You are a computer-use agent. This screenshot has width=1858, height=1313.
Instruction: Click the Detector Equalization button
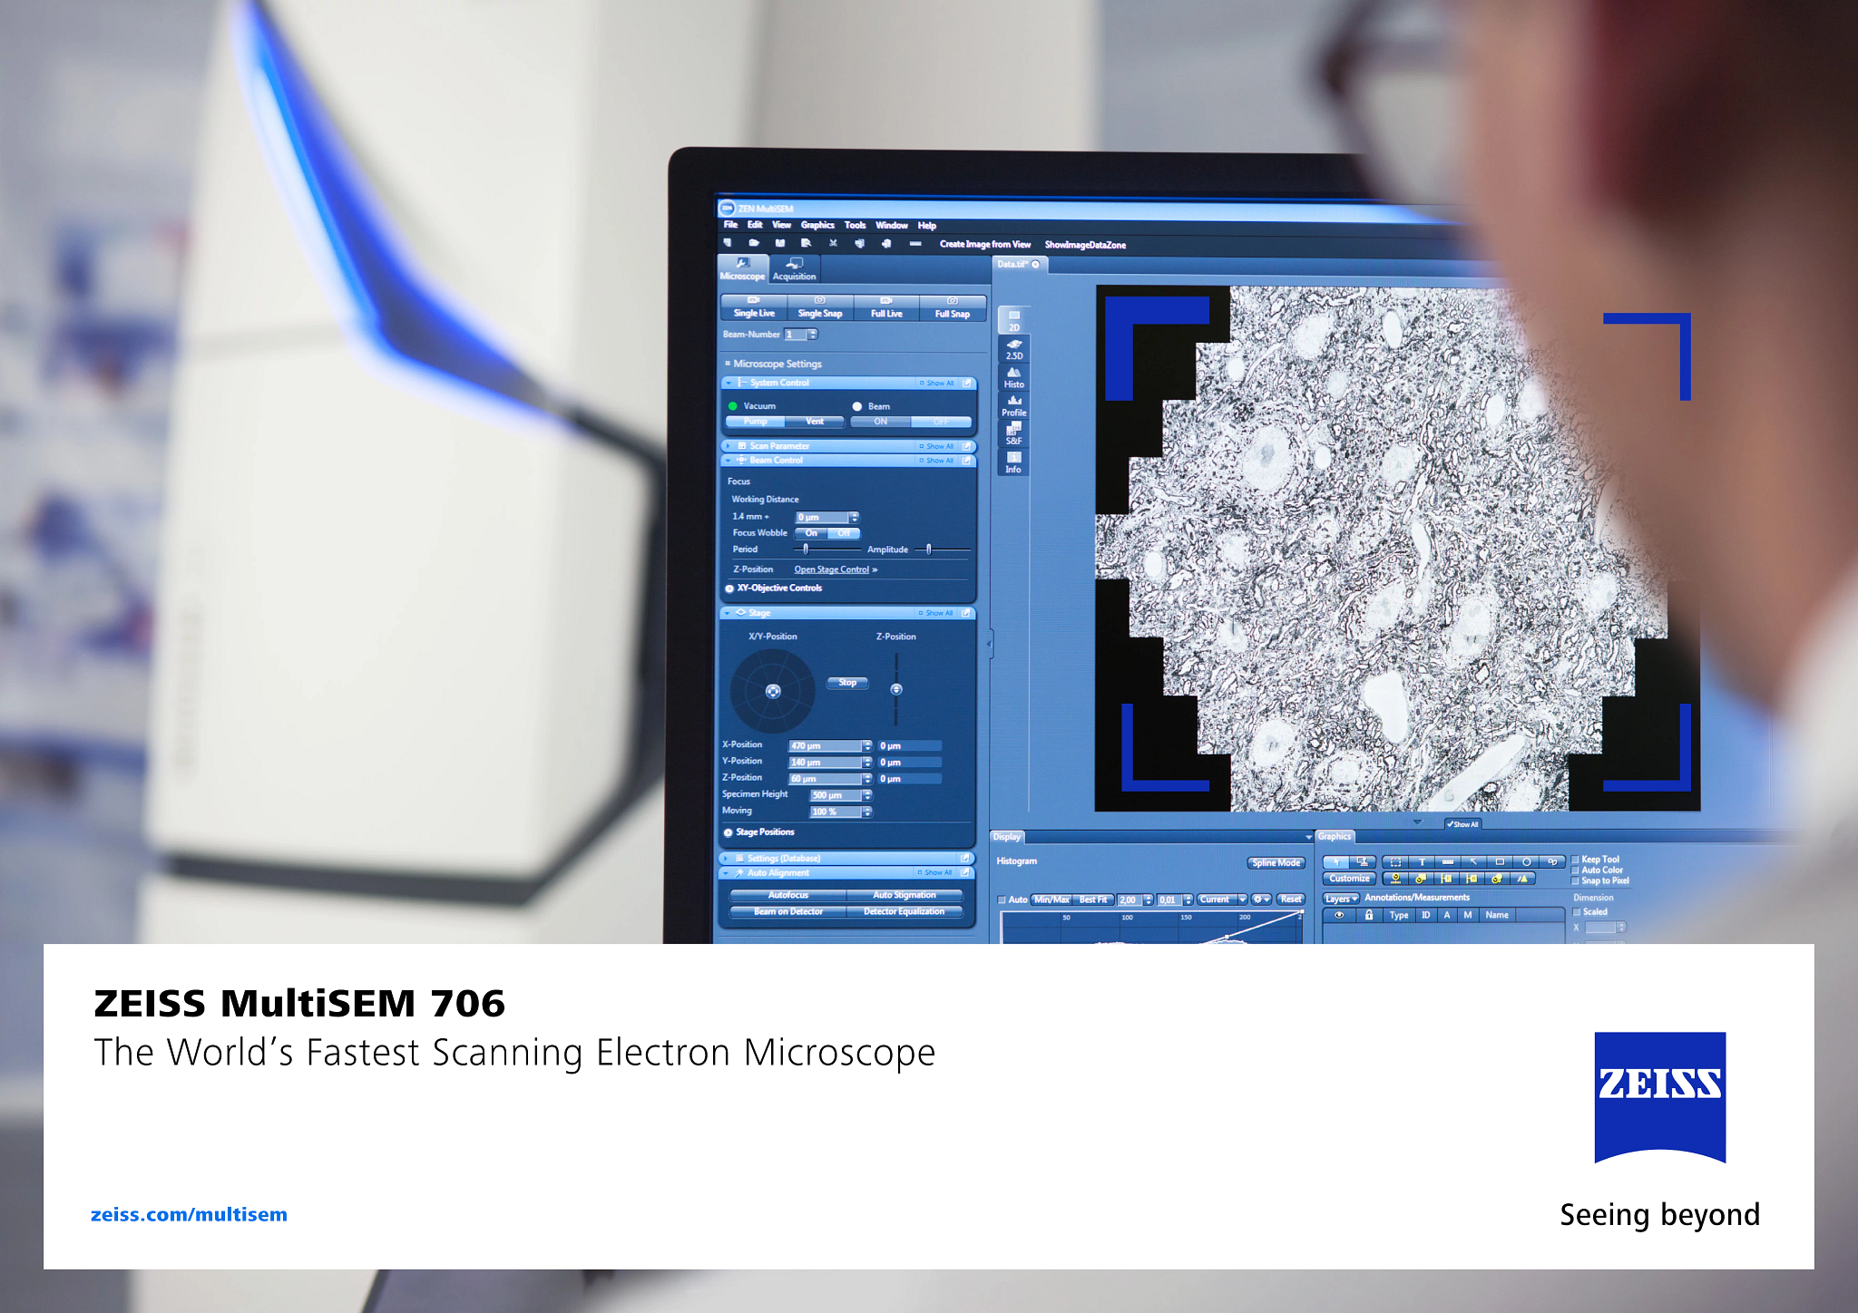pos(904,911)
